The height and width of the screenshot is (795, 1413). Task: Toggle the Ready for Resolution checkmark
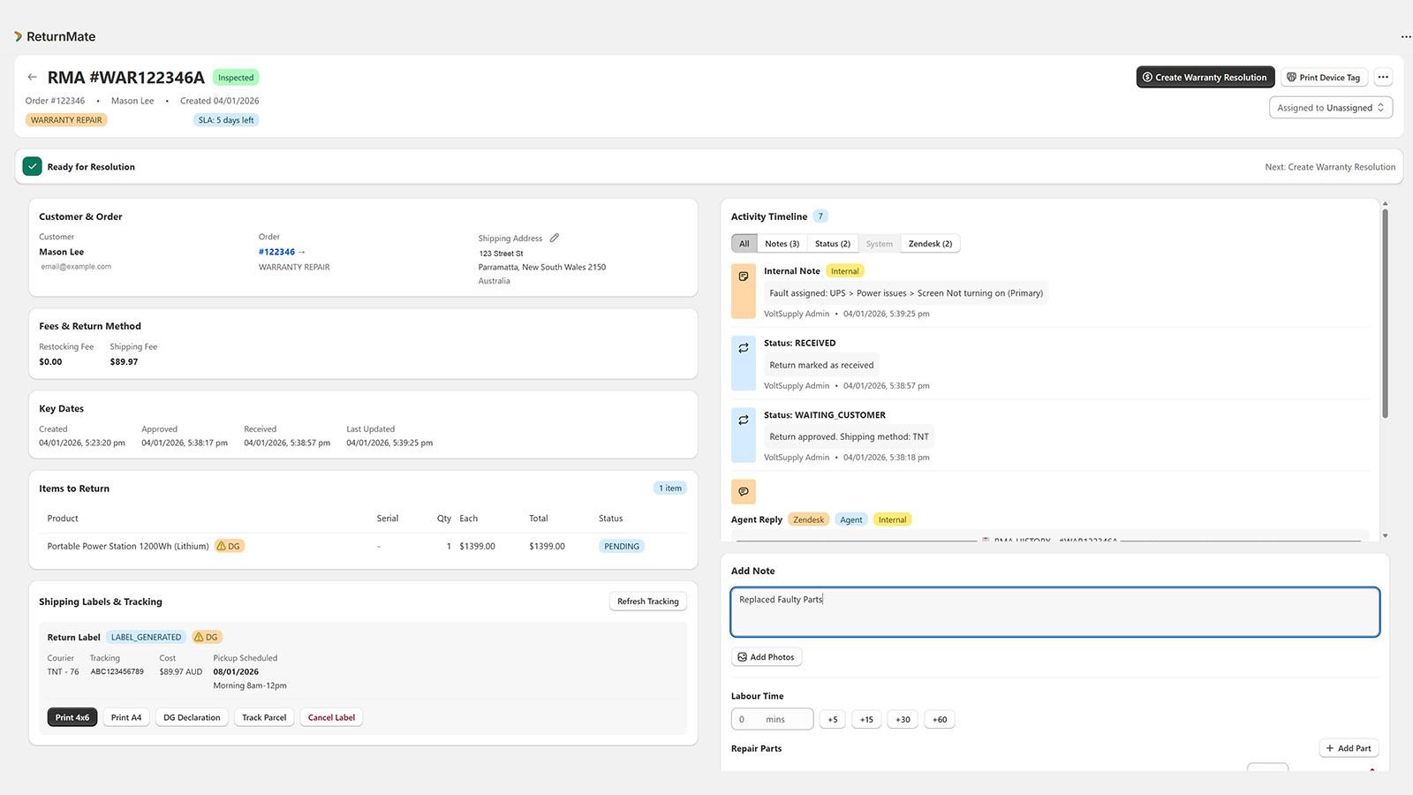click(33, 166)
